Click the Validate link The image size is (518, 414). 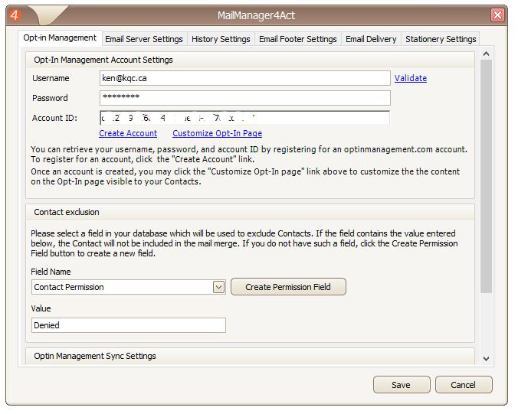tap(411, 78)
